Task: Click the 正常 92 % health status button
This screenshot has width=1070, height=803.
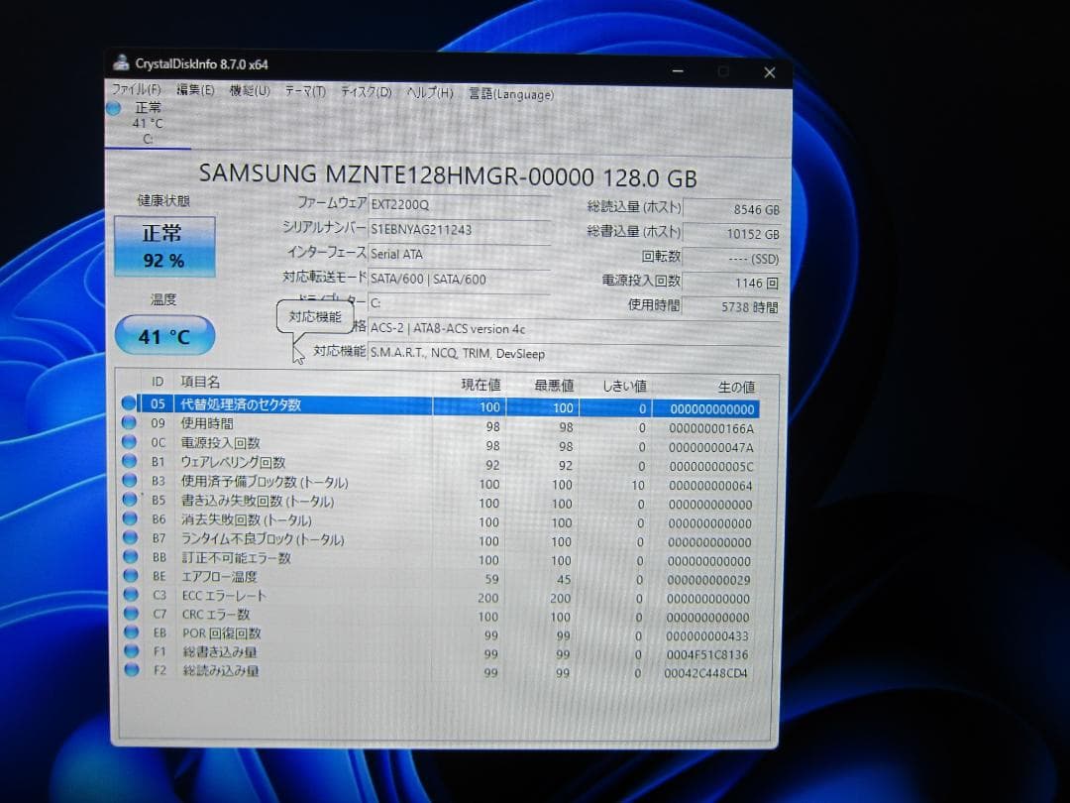Action: click(x=164, y=247)
